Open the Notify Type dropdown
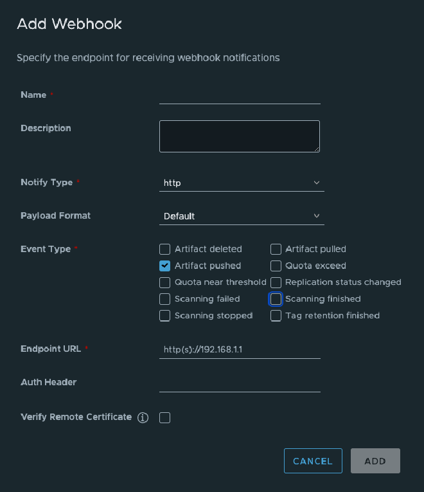Image resolution: width=424 pixels, height=492 pixels. 241,183
